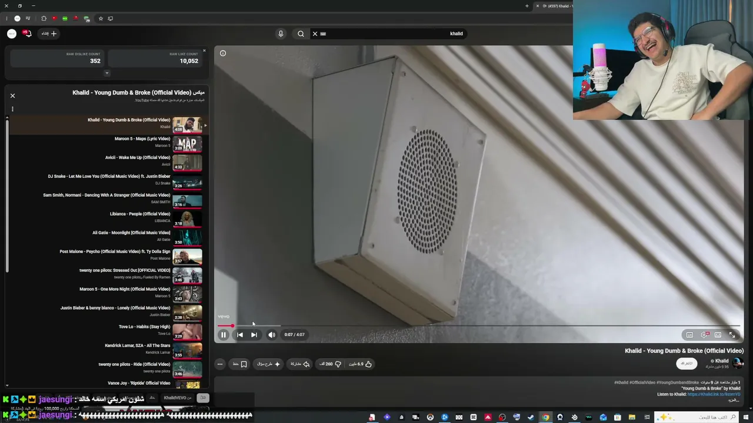Viewport: 753px width, 423px height.
Task: Open File Explorer from taskbar
Action: (x=632, y=418)
